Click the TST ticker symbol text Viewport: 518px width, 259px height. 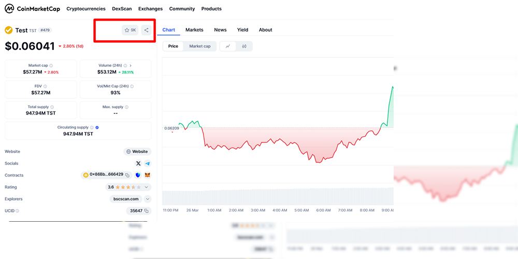tap(33, 31)
